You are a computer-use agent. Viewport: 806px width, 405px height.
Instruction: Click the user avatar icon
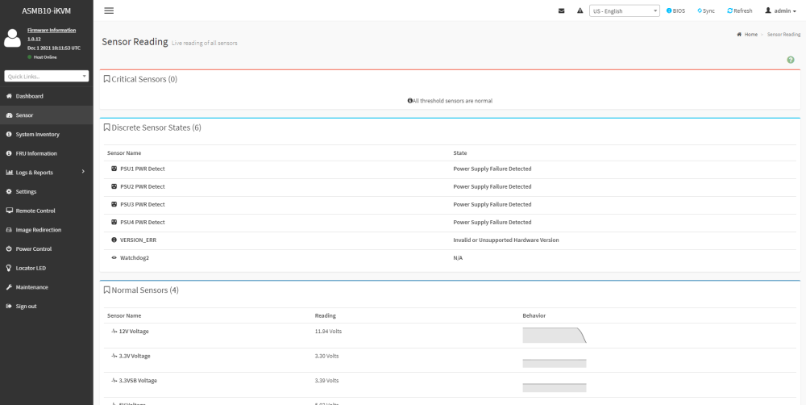pyautogui.click(x=12, y=38)
